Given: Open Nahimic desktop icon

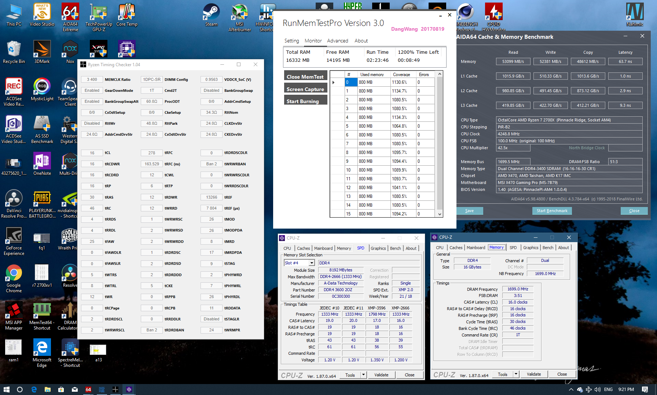Looking at the screenshot, I should pos(635,15).
